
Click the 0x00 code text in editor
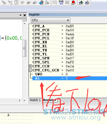12,38
